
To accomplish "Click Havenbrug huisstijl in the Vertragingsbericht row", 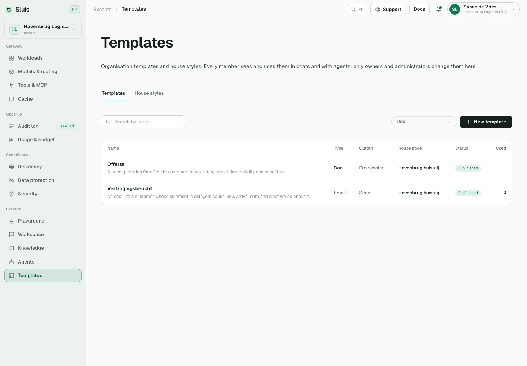I will pyautogui.click(x=419, y=193).
